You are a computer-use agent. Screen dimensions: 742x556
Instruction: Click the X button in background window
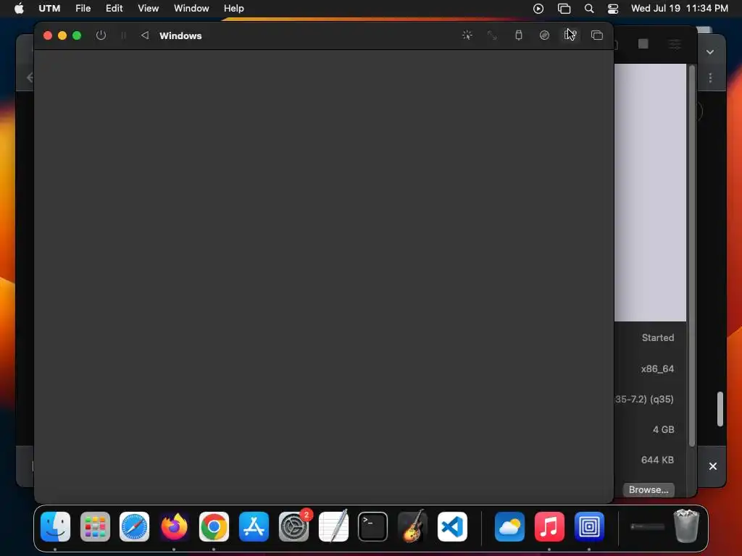pos(713,466)
